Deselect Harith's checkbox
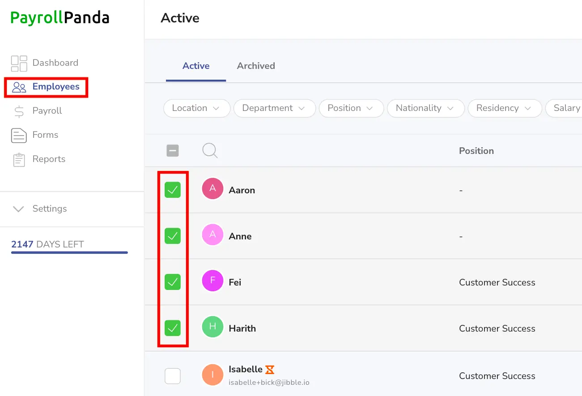Screen dimensions: 582x396 click(x=173, y=328)
